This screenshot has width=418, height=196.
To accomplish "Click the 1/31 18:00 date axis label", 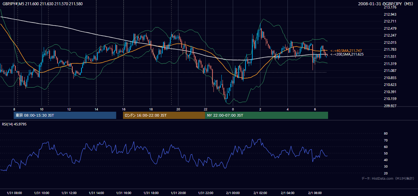I will tap(151, 193).
